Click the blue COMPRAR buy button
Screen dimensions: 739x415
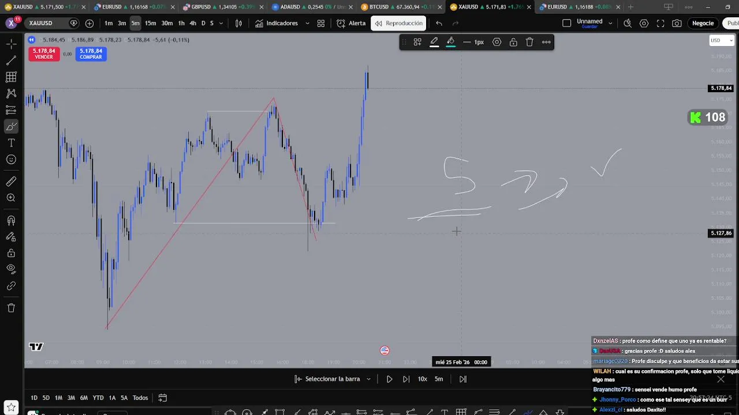click(x=91, y=54)
